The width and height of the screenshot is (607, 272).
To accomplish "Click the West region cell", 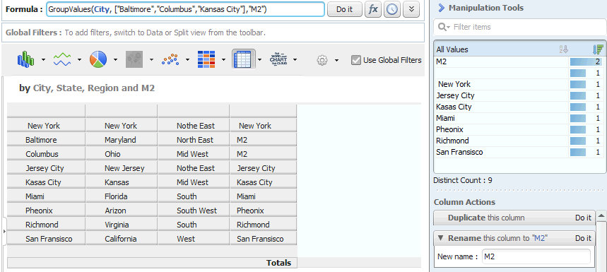I will tap(193, 239).
